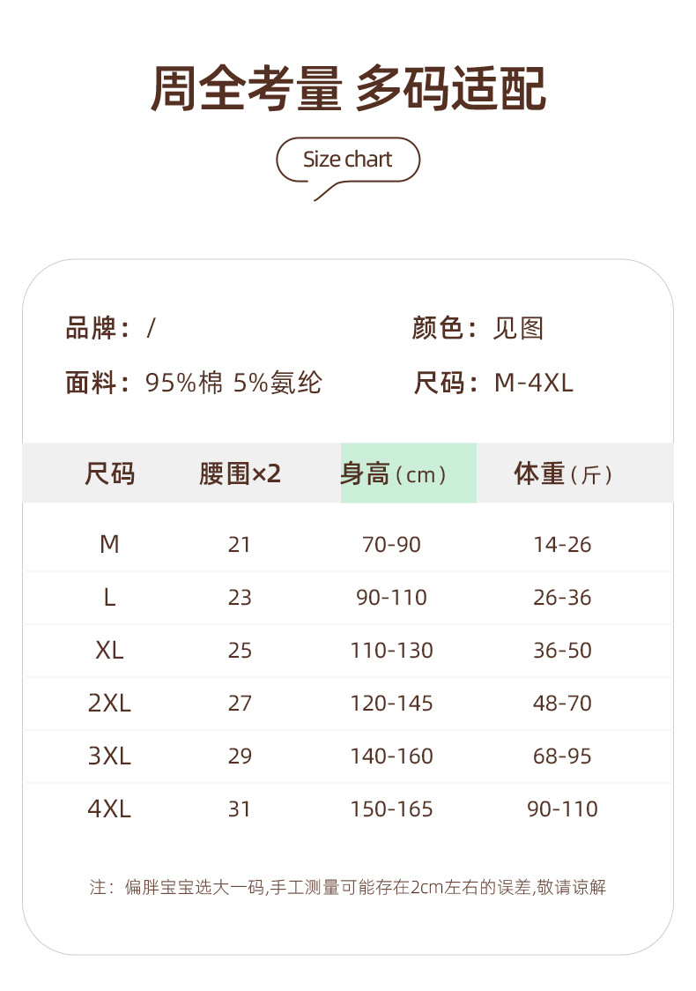Click the M size row label
Screen dimensions: 696x991
(109, 545)
